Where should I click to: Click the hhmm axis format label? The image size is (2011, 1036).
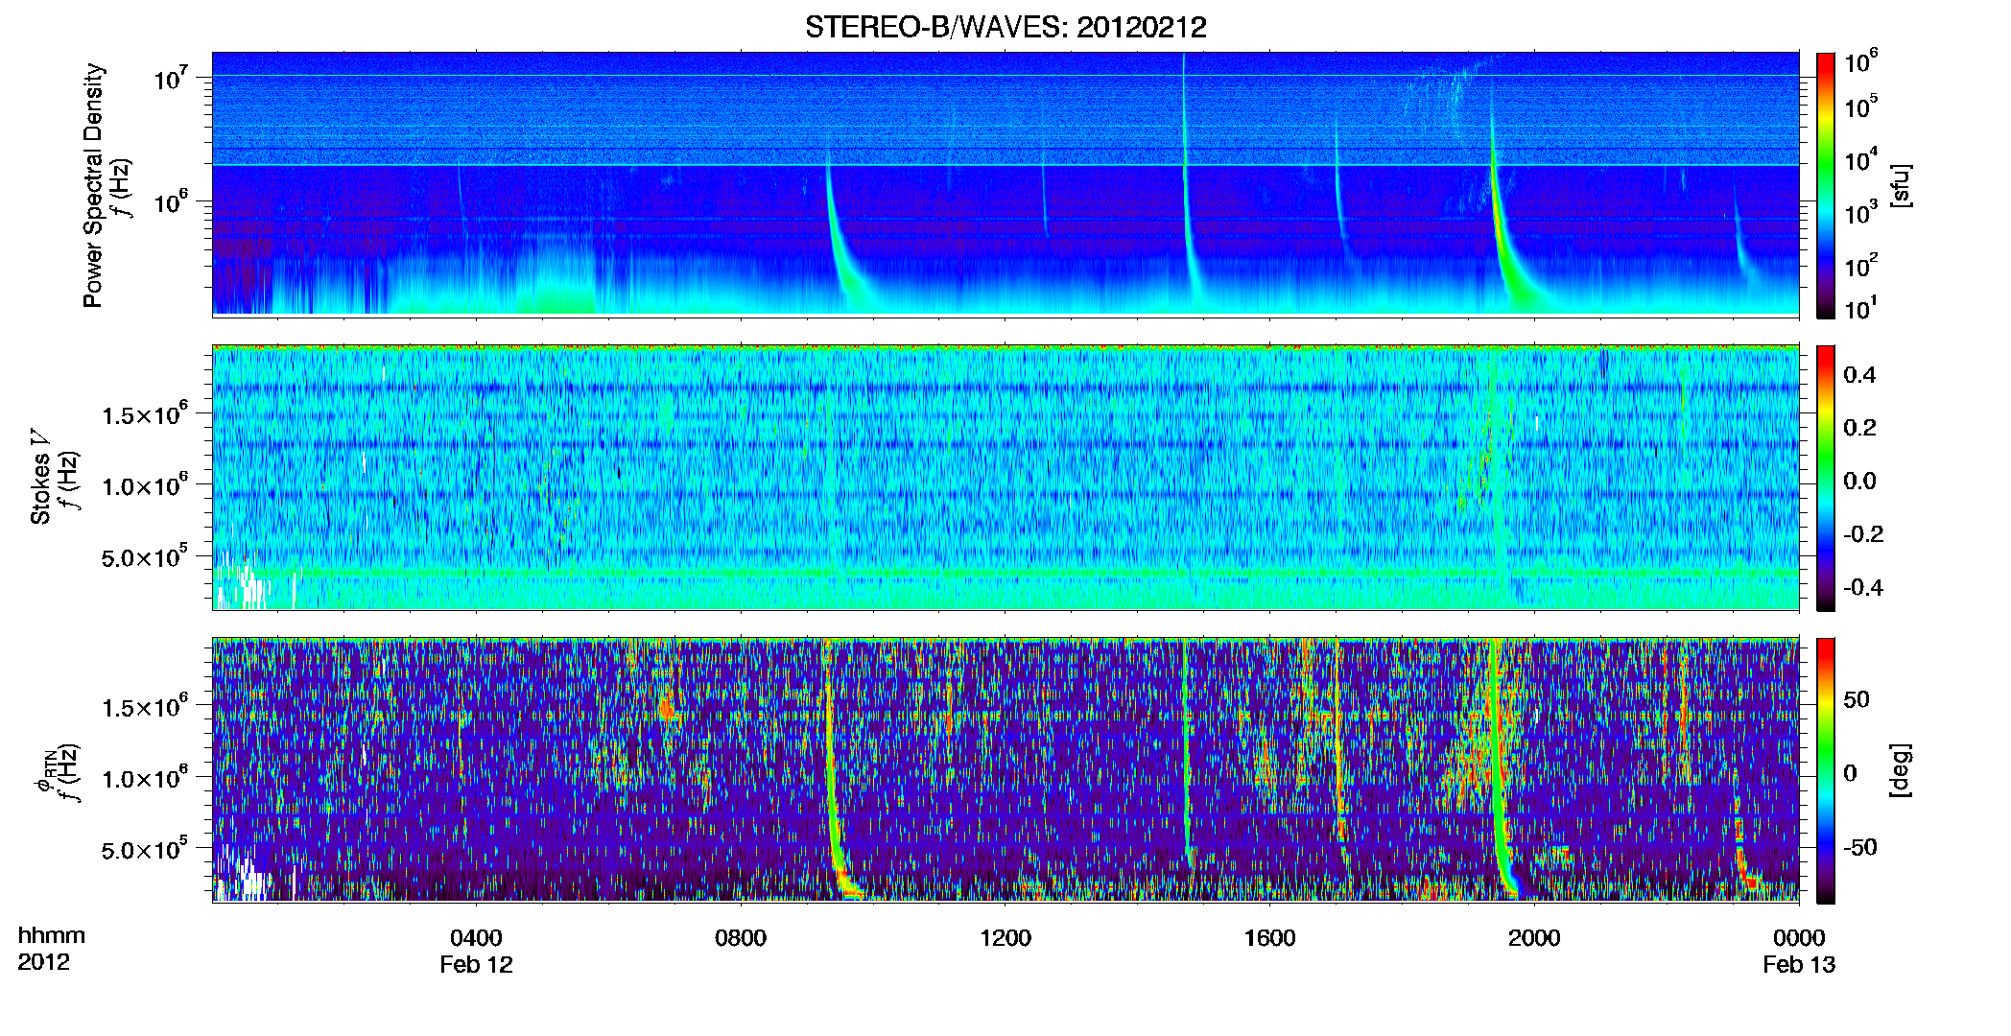(52, 935)
